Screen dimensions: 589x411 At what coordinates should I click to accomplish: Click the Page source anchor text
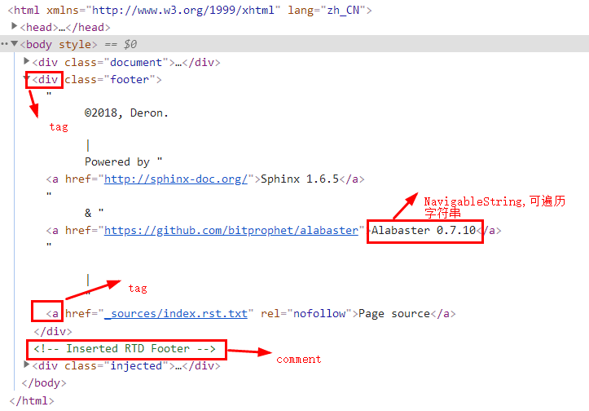click(x=394, y=314)
